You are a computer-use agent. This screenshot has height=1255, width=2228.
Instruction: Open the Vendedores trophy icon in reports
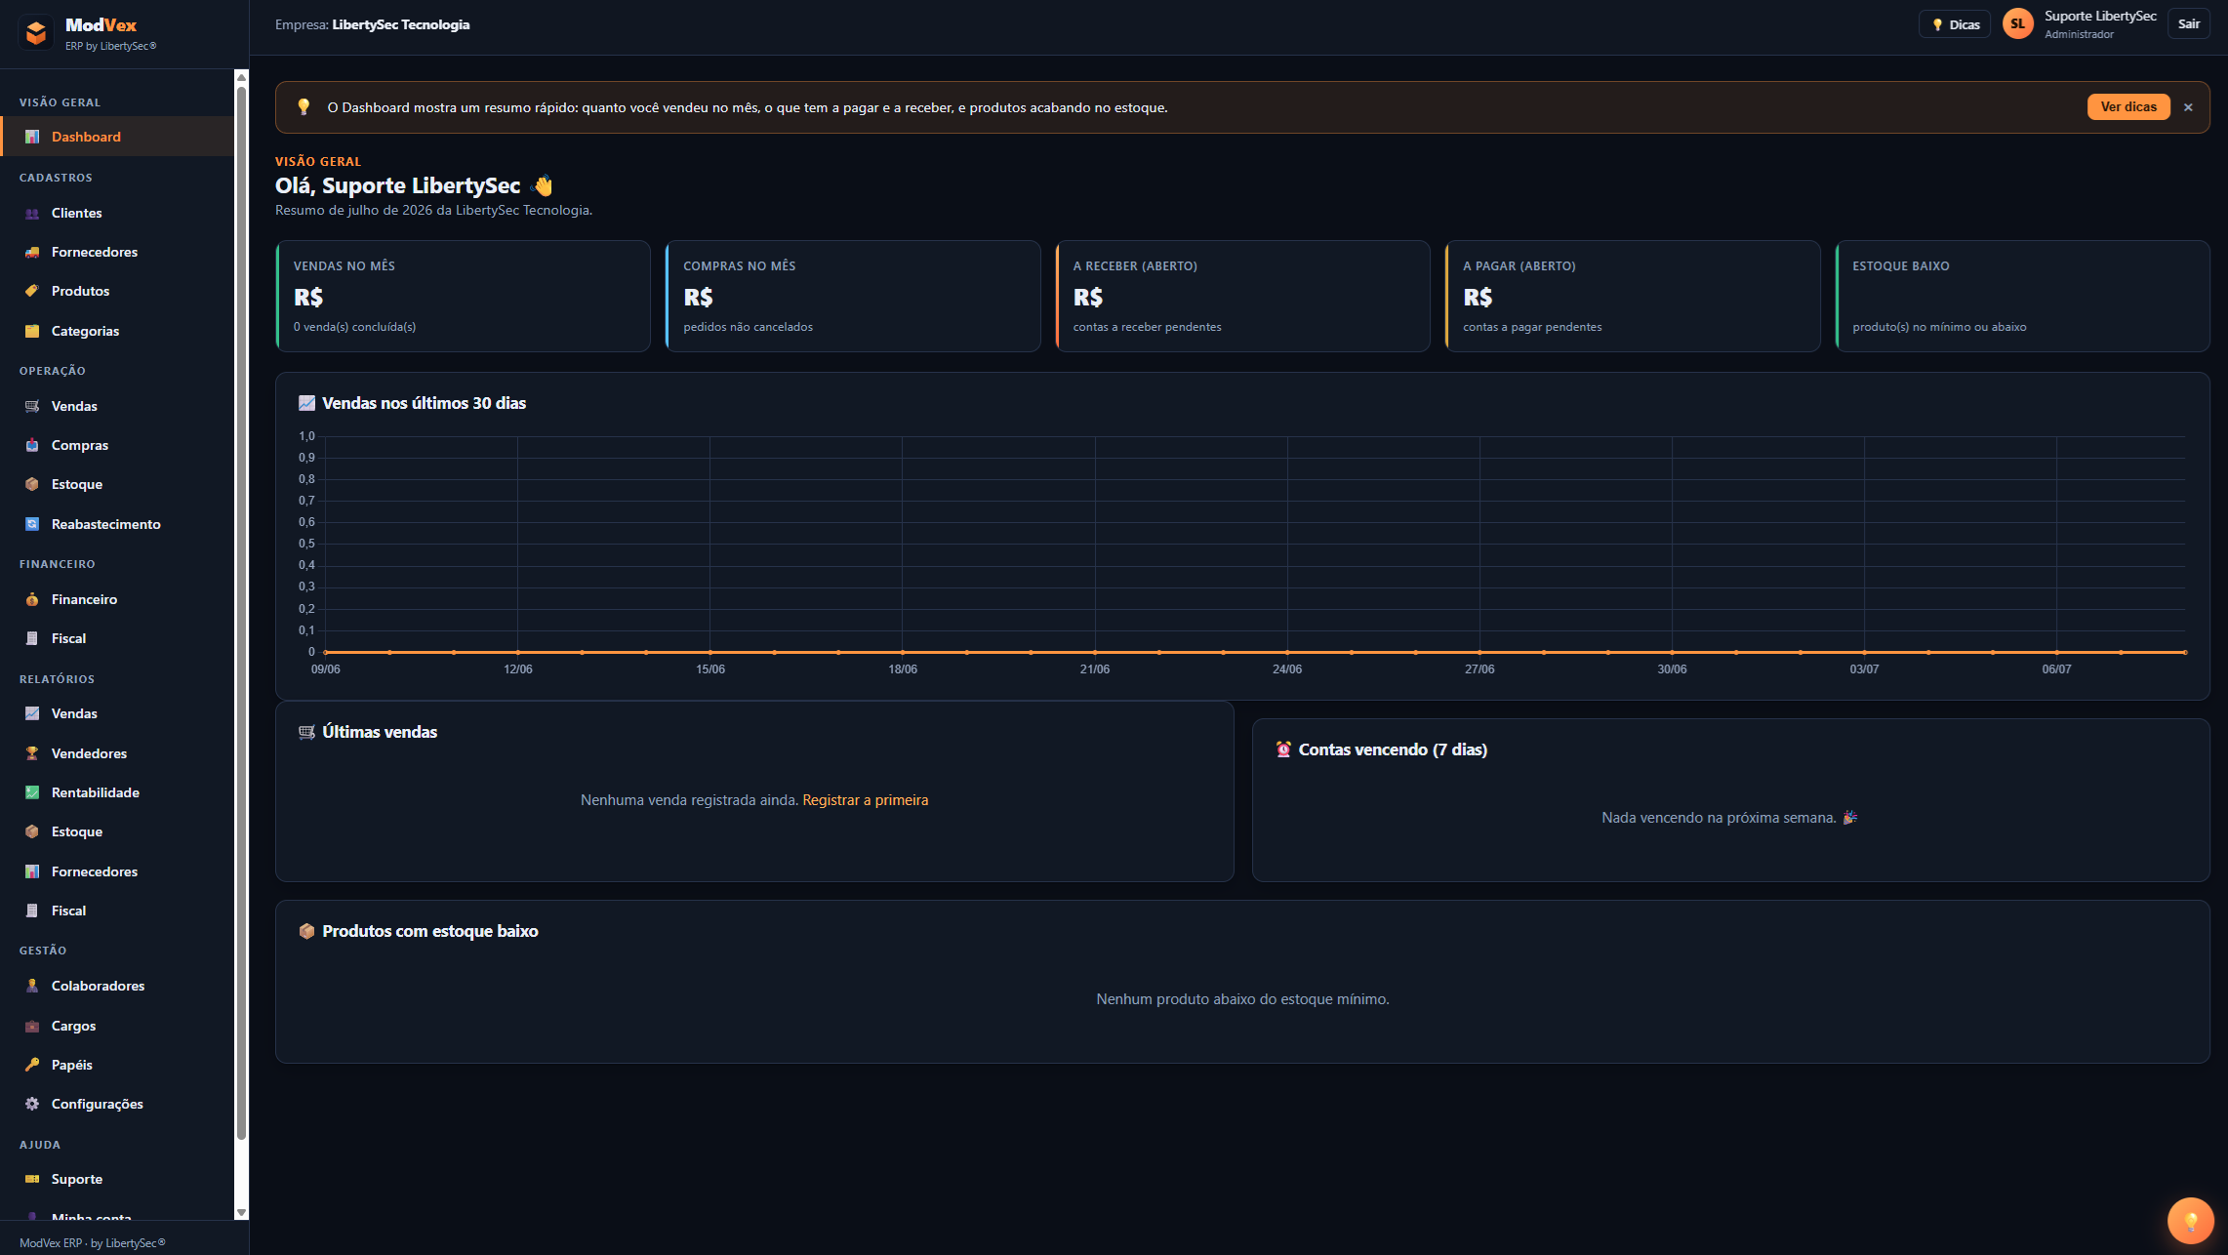[x=32, y=754]
